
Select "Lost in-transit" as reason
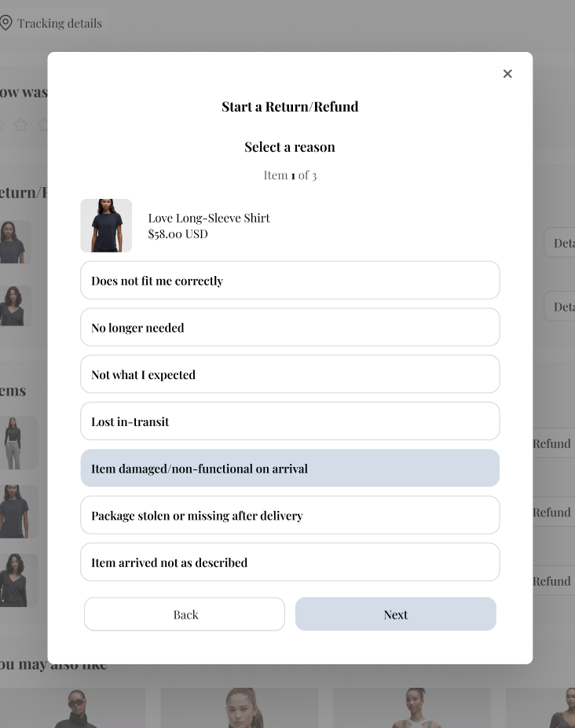click(x=290, y=422)
